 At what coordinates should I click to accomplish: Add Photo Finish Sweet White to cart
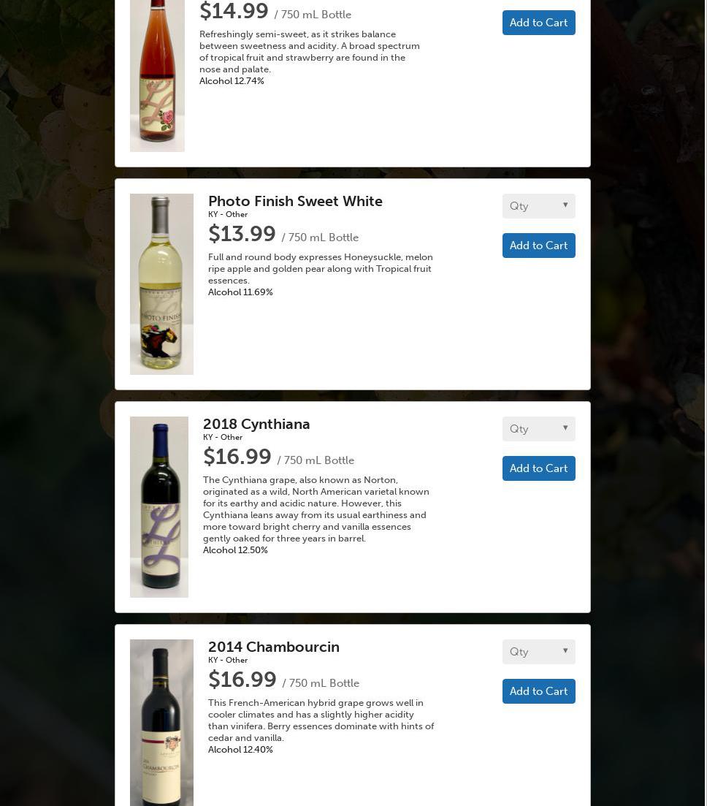[538, 246]
